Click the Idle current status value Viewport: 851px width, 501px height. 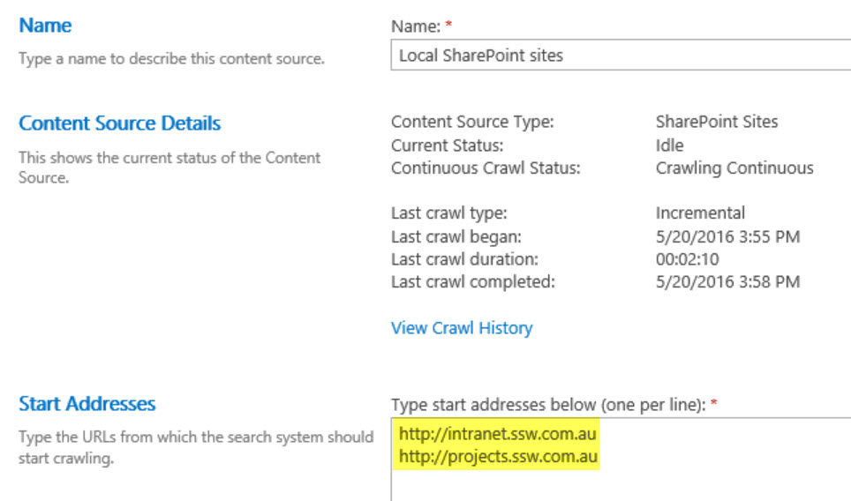670,145
